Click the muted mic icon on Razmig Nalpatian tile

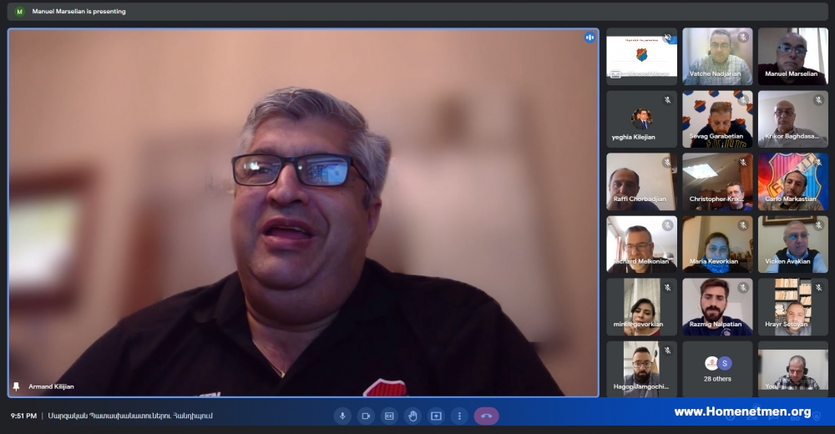tap(743, 288)
